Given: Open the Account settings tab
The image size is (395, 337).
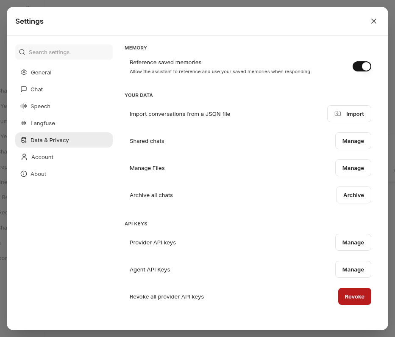Looking at the screenshot, I should pyautogui.click(x=64, y=157).
